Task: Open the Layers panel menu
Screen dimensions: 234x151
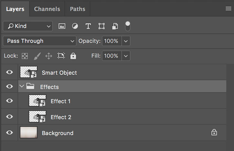Action: click(x=228, y=8)
